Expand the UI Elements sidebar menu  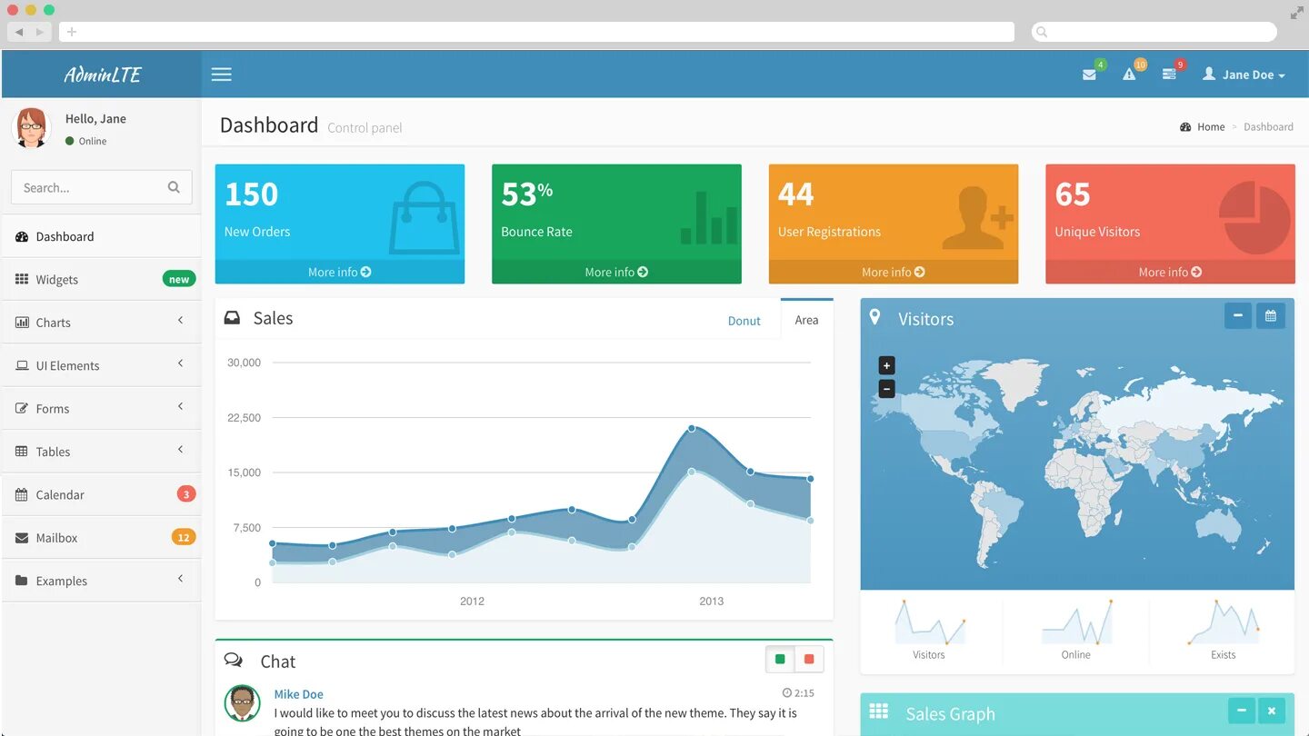[101, 365]
